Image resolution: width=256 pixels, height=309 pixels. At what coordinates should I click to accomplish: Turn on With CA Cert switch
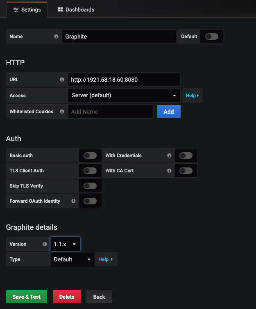(x=186, y=171)
